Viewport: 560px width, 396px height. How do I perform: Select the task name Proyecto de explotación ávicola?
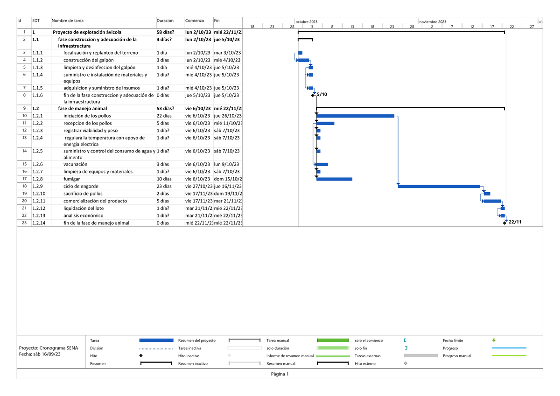click(x=87, y=32)
